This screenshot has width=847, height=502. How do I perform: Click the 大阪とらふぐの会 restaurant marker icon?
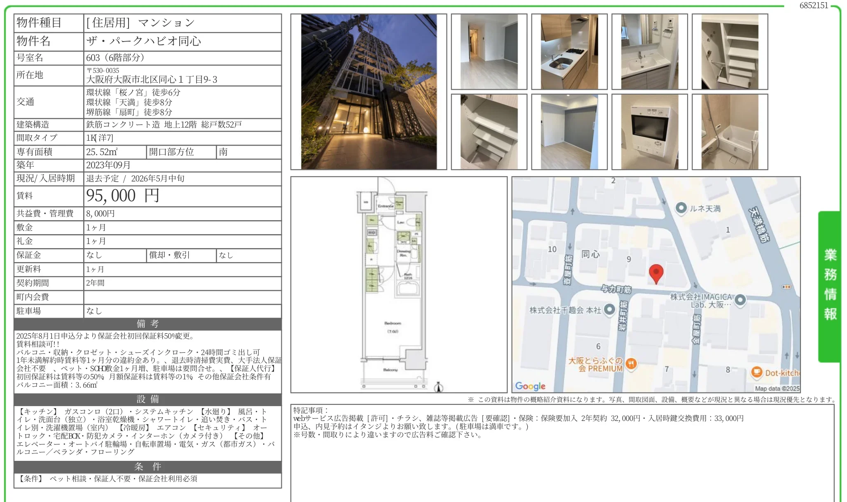point(631,363)
